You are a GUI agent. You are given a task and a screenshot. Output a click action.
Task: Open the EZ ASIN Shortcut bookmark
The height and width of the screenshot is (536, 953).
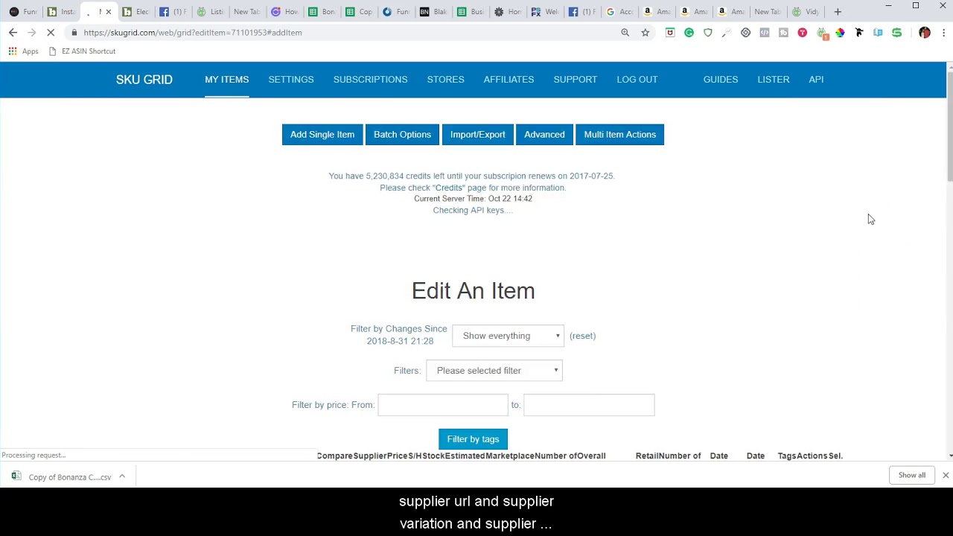click(82, 51)
